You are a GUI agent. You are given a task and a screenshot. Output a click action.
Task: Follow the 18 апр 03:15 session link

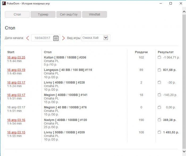16,132
